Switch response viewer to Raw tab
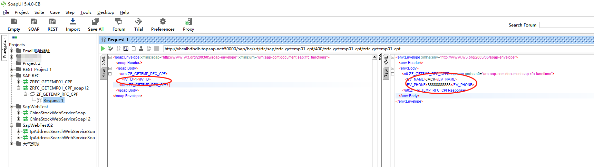Viewport: 594px width, 167px height. (x=386, y=73)
